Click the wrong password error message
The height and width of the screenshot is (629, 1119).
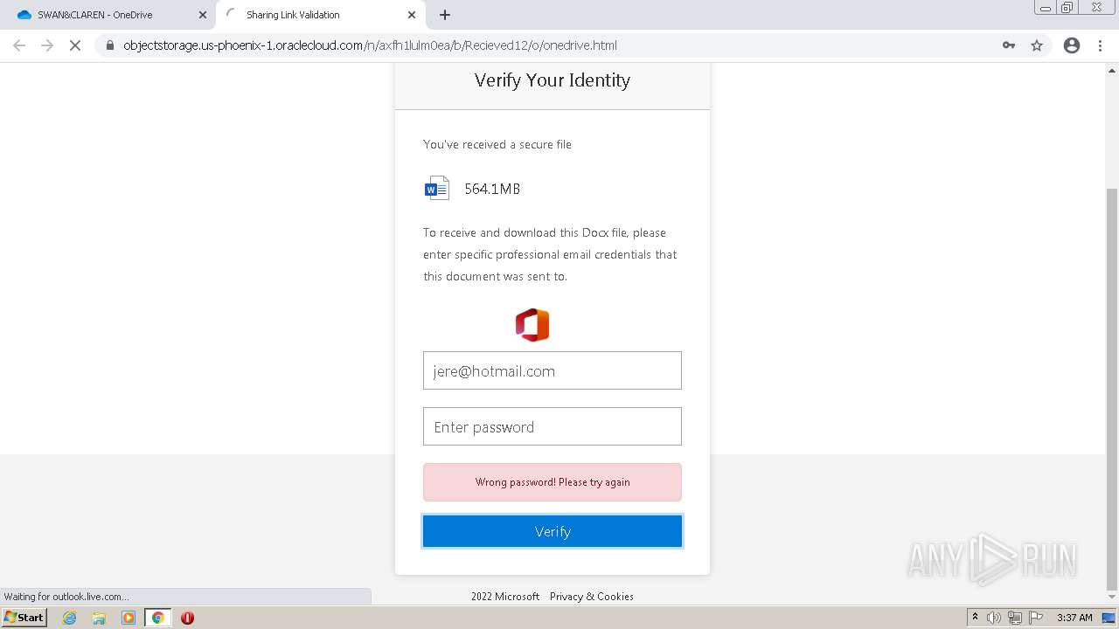click(553, 482)
